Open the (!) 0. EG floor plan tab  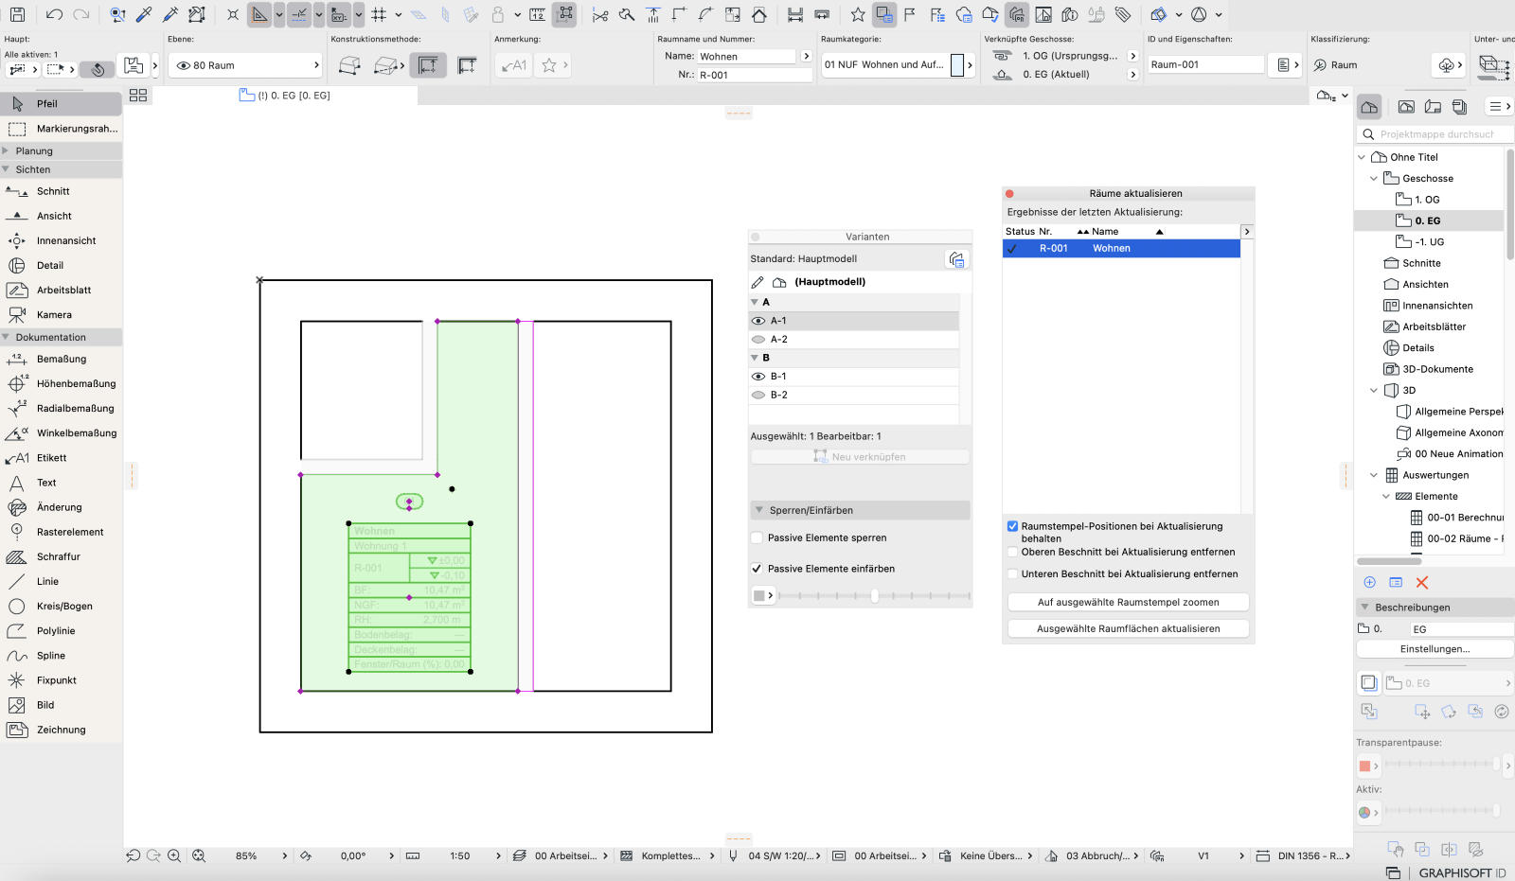(285, 96)
